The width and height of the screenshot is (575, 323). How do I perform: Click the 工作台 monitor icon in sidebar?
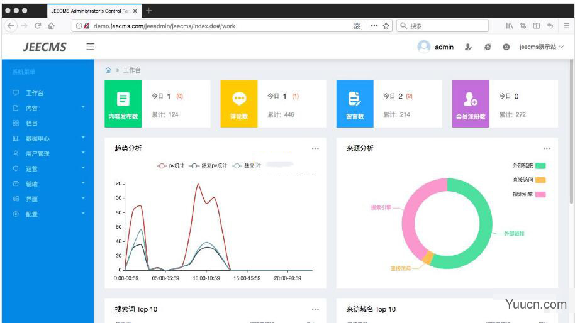pyautogui.click(x=16, y=92)
